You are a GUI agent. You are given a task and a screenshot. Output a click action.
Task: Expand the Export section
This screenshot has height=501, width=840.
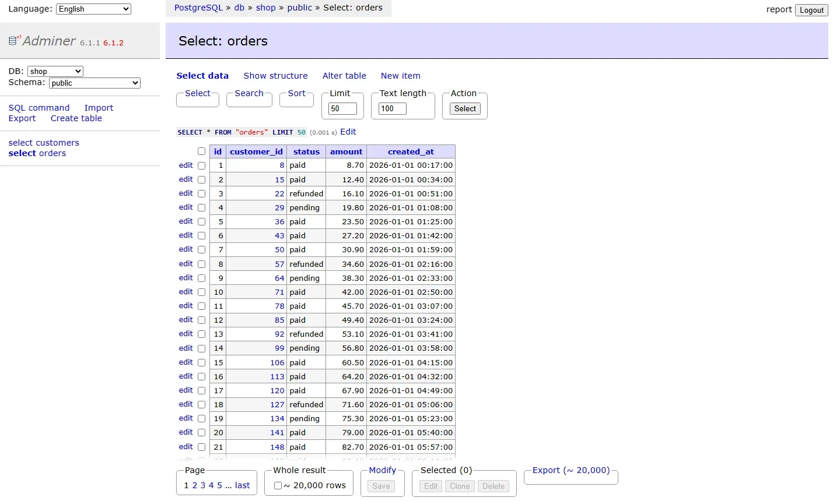coord(571,470)
